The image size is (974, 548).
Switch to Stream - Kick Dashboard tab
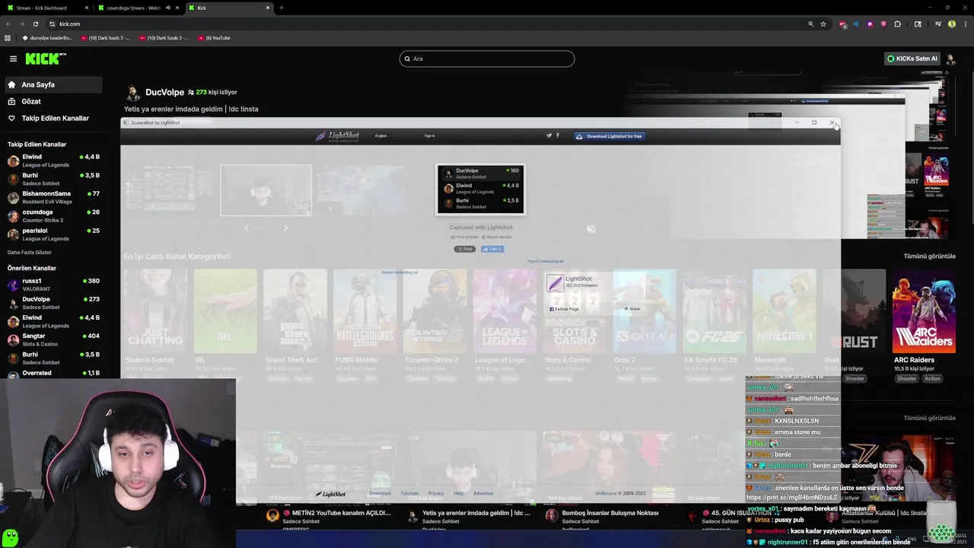46,8
